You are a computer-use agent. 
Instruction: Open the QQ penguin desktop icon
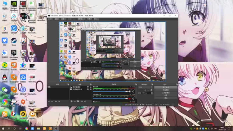tap(5, 78)
